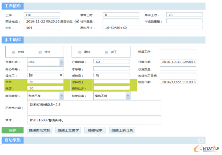The width and height of the screenshot is (222, 155).
Task: Expand the 缺陷类型 dropdown list
Action: (61, 96)
